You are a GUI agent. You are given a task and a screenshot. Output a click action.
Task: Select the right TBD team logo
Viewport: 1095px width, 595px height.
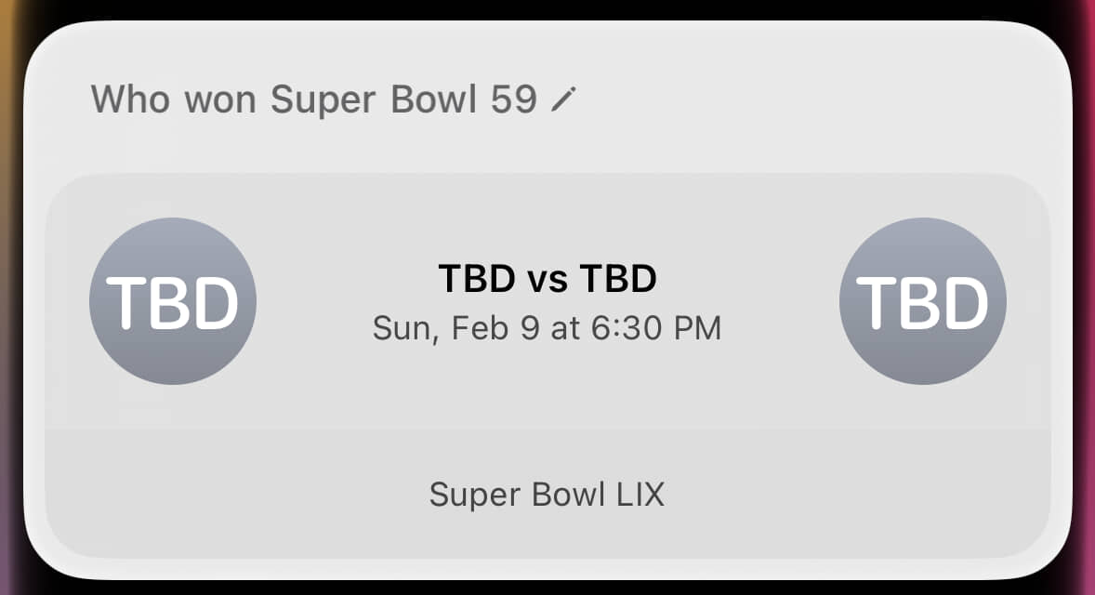pyautogui.click(x=922, y=301)
